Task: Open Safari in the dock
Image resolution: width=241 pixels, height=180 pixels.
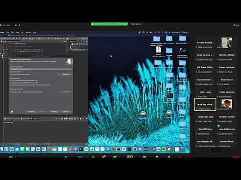Action: pyautogui.click(x=12, y=149)
